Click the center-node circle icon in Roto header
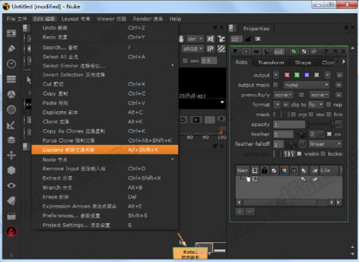 coord(246,51)
